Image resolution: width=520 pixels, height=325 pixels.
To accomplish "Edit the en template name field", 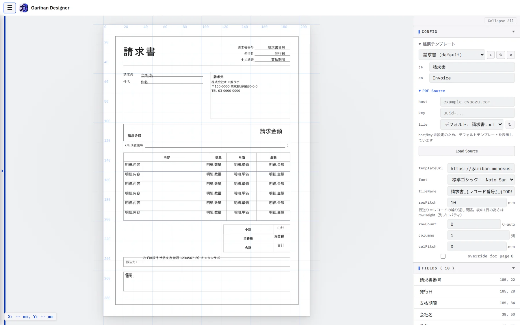I will coord(472,78).
